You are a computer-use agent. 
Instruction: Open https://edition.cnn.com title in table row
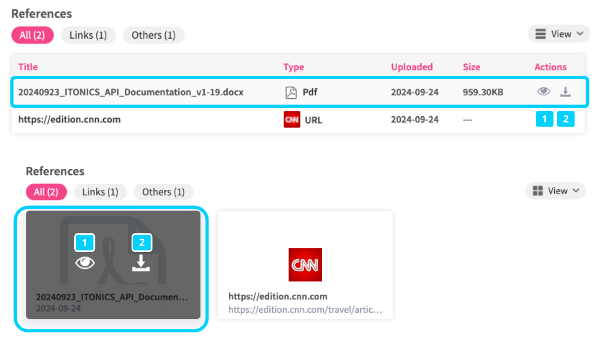tap(69, 120)
